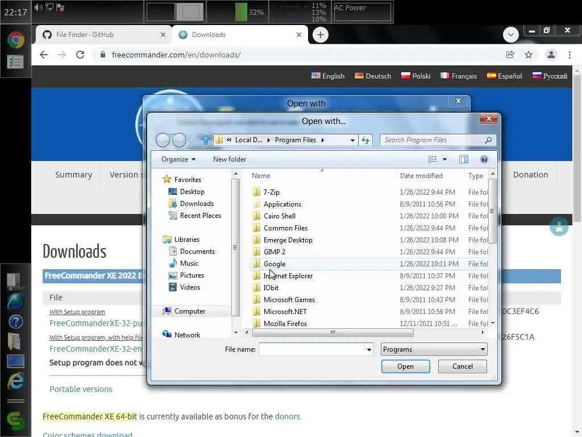This screenshot has width=582, height=437.
Task: Open the Donation page menu item
Action: coord(530,175)
